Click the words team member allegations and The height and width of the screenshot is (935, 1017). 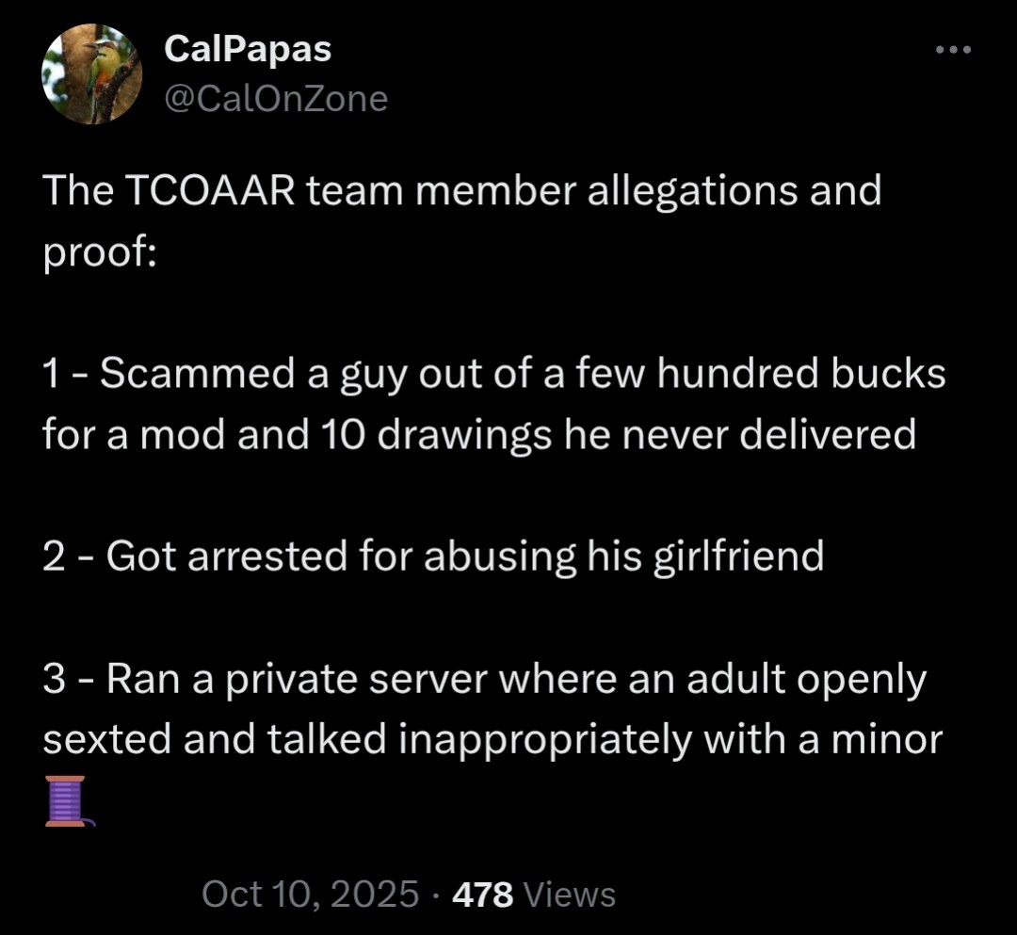pyautogui.click(x=594, y=191)
